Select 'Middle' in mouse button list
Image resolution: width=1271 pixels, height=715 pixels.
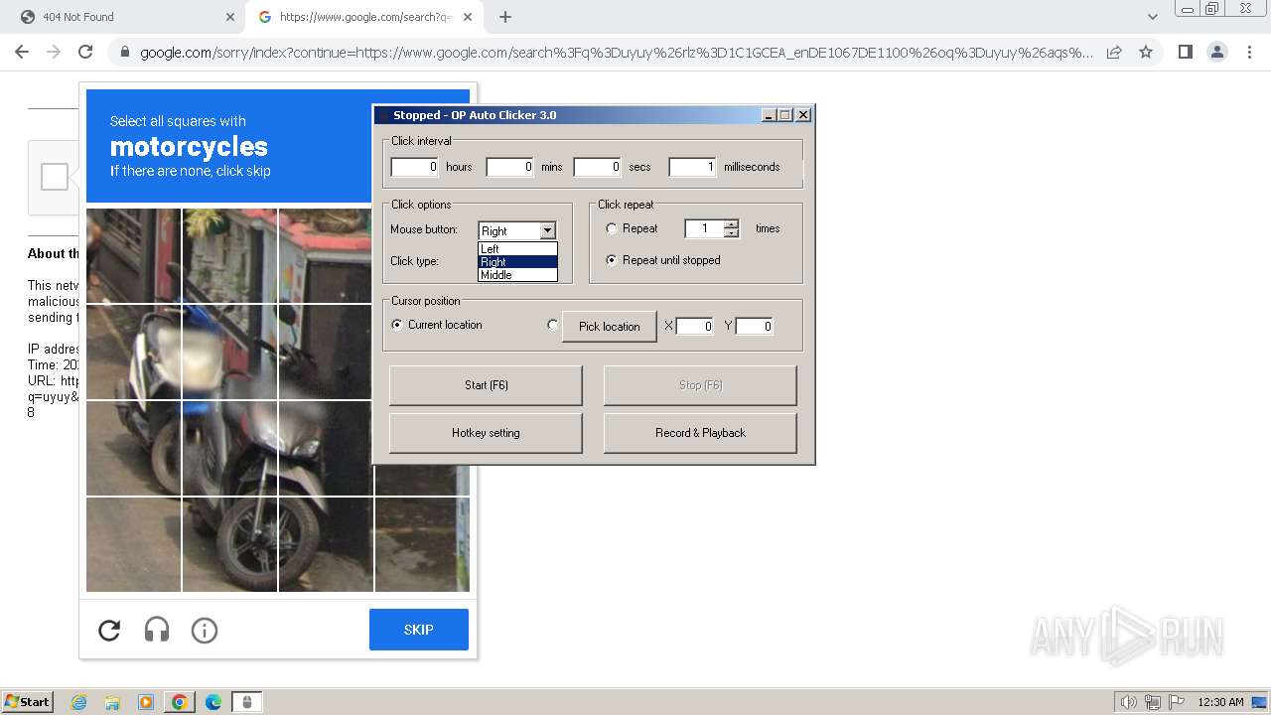517,274
